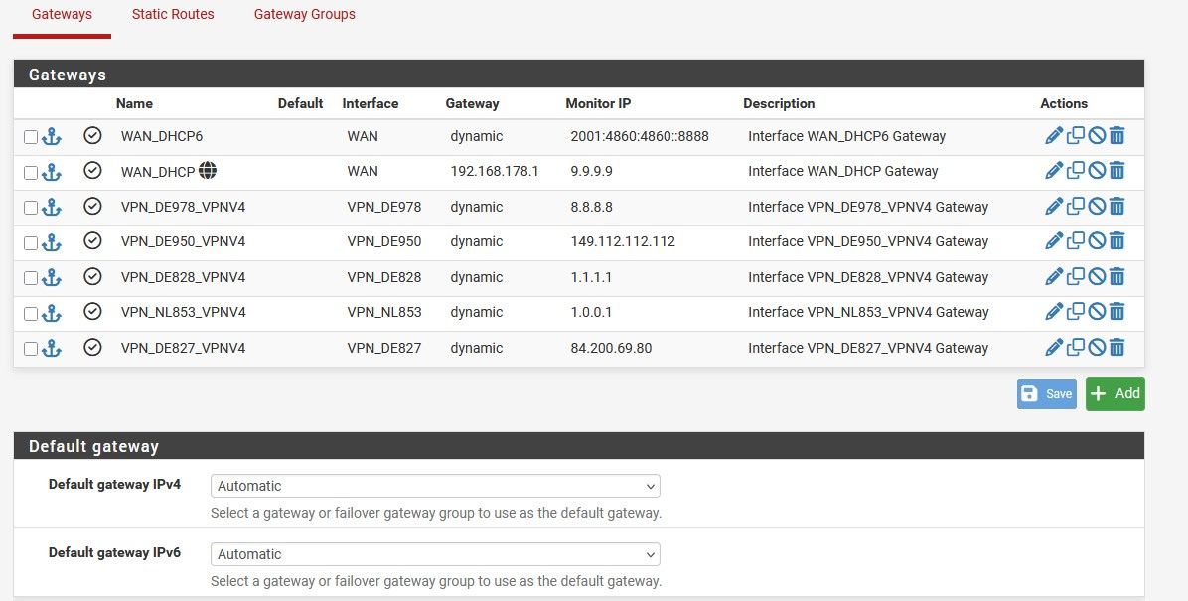Disable the VPN_DE978_VPNV4 gateway
The image size is (1188, 601).
[x=1097, y=207]
